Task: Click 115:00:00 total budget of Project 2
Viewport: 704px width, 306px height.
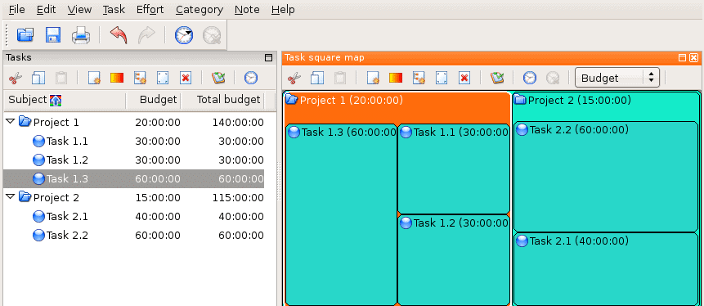Action: [238, 197]
